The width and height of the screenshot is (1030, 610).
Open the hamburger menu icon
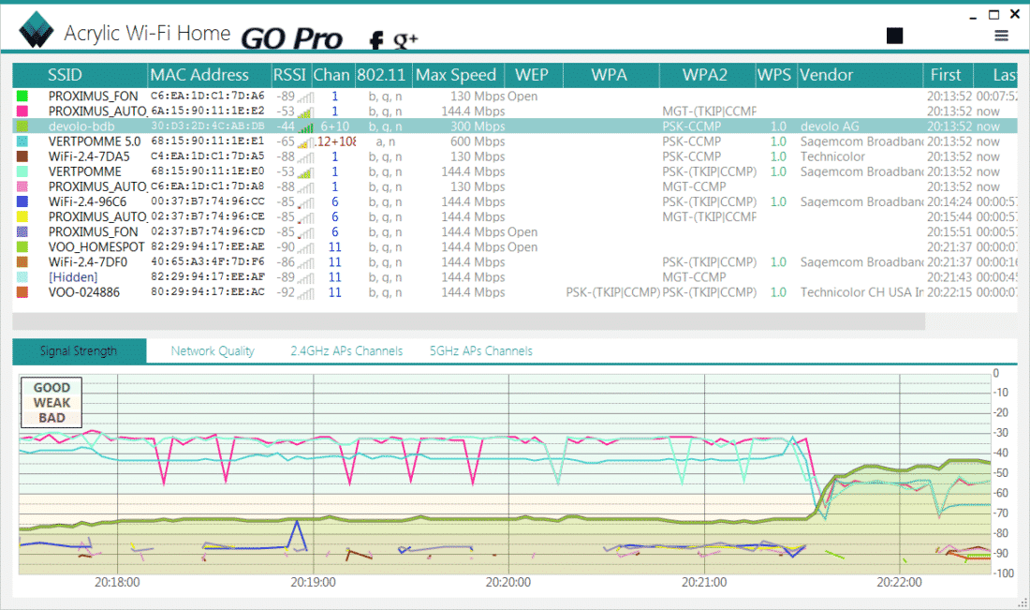point(1001,36)
